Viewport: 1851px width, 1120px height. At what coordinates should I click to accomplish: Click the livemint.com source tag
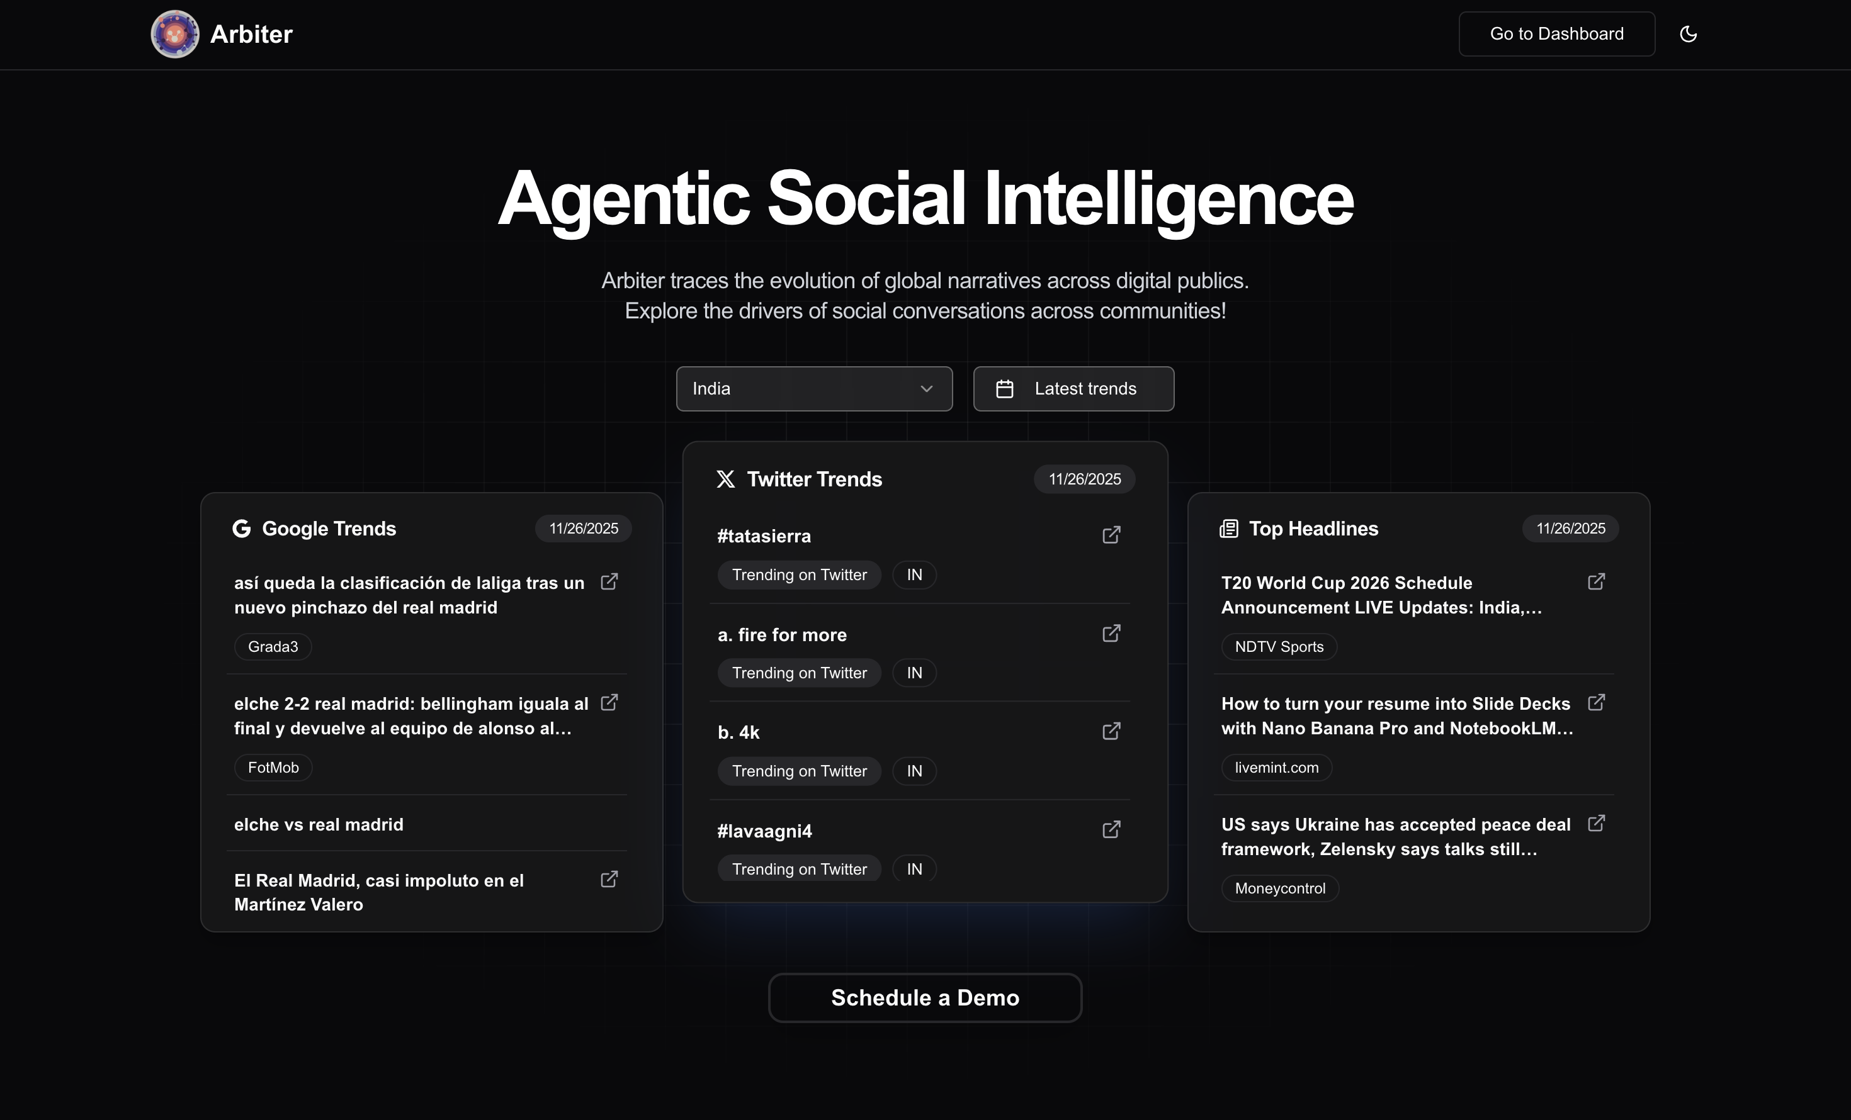coord(1276,768)
